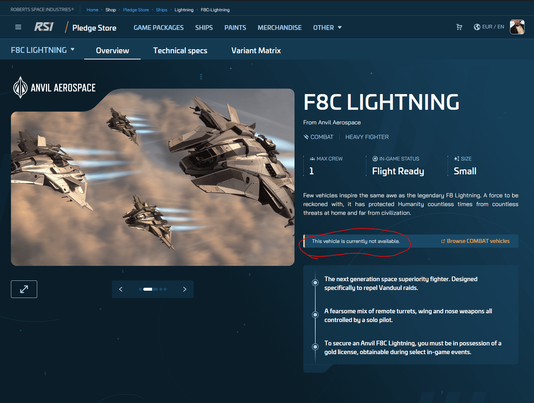Click first feature bullet marker
534x403 pixels.
coord(315,283)
